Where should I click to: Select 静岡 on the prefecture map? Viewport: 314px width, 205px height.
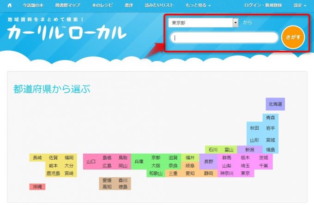(x=208, y=173)
